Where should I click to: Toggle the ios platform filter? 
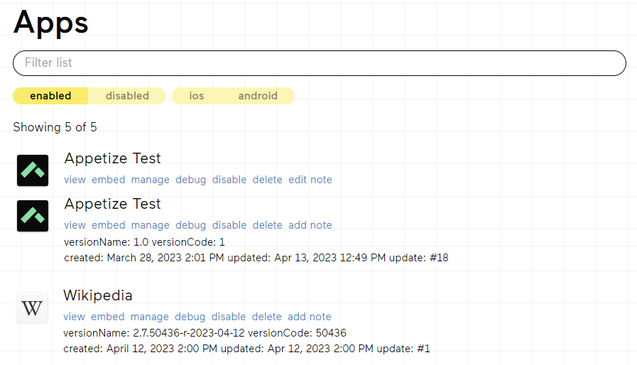pyautogui.click(x=197, y=96)
